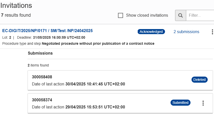214x115 pixels.
Task: Select submission number 300058374
Action: [x=42, y=100]
